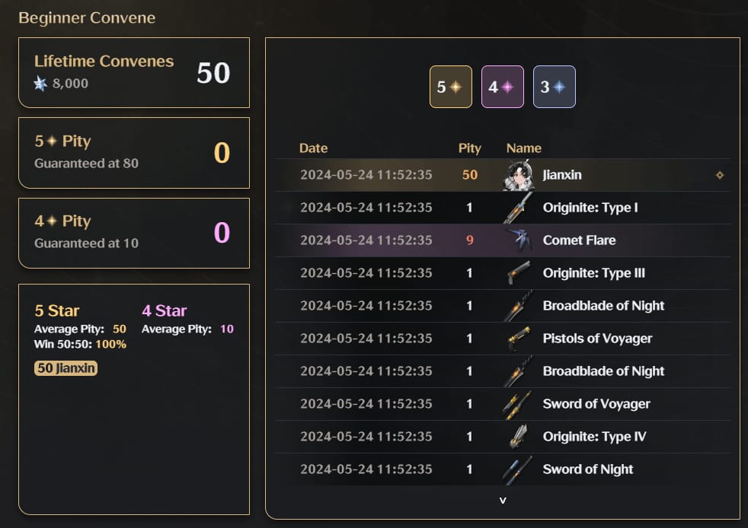
Task: Click the Originite: Type I item icon
Action: pos(518,207)
